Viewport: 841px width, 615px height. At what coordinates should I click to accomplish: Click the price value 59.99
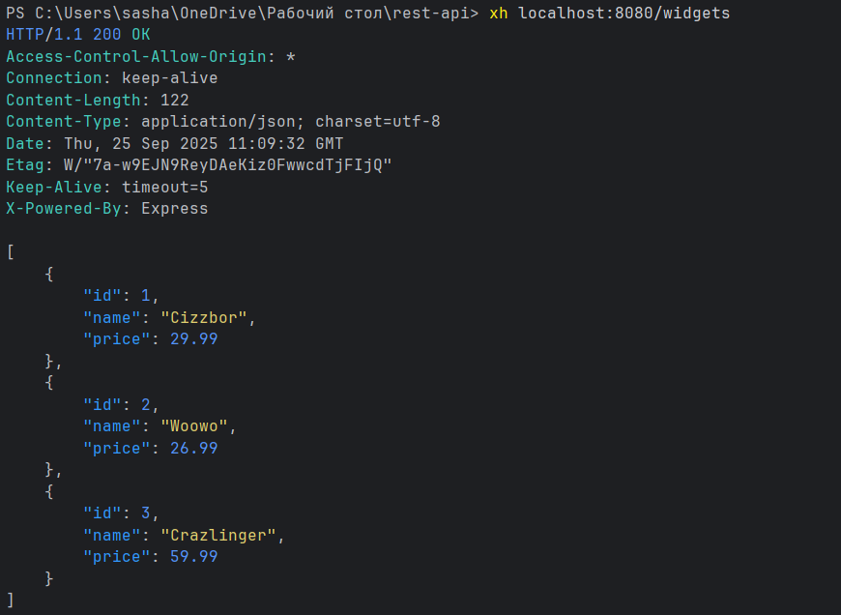pyautogui.click(x=194, y=557)
